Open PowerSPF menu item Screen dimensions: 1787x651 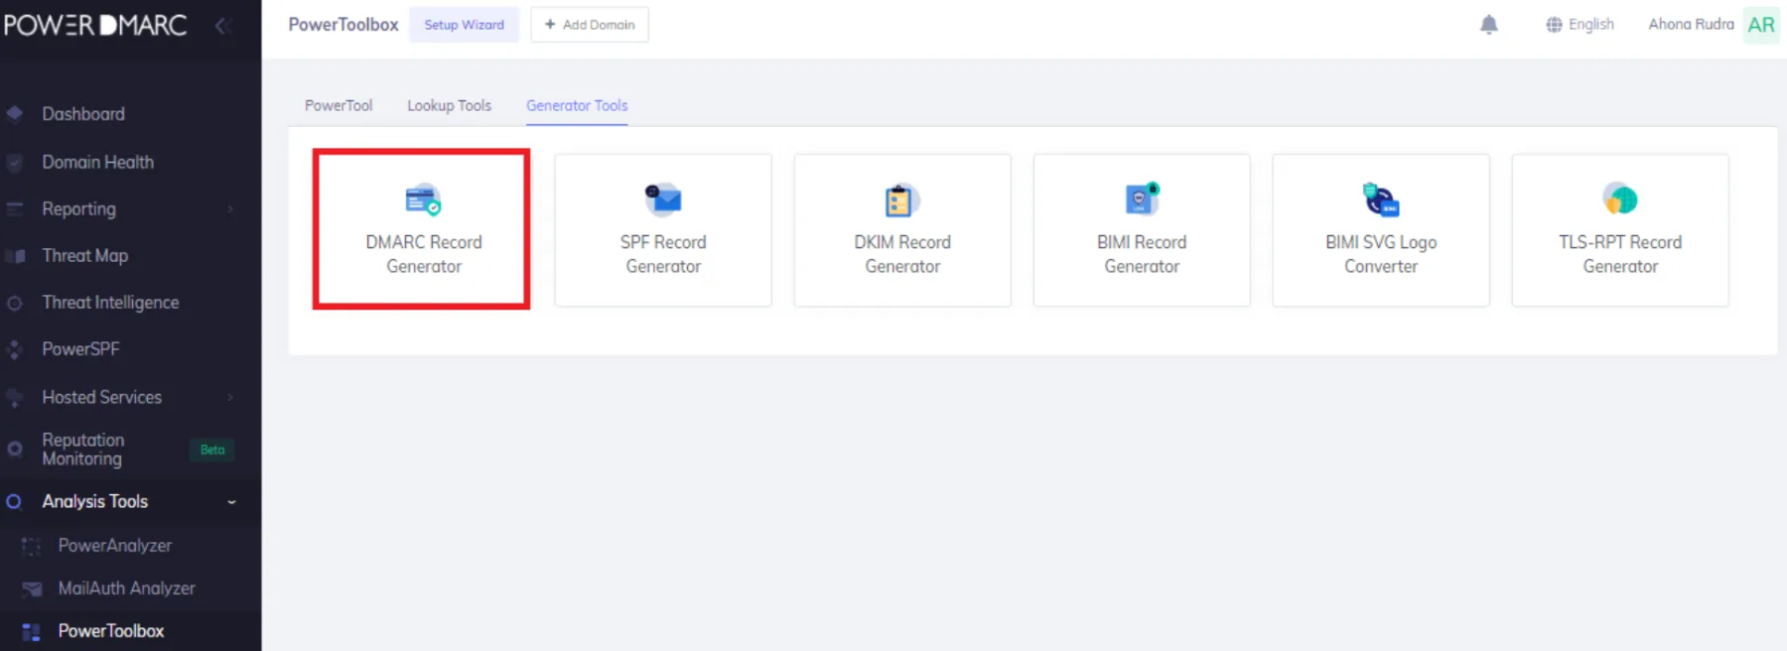[80, 349]
